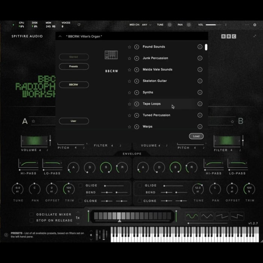263x263 pixels.
Task: Click the refresh icon next to Voices
Action: pos(79,25)
